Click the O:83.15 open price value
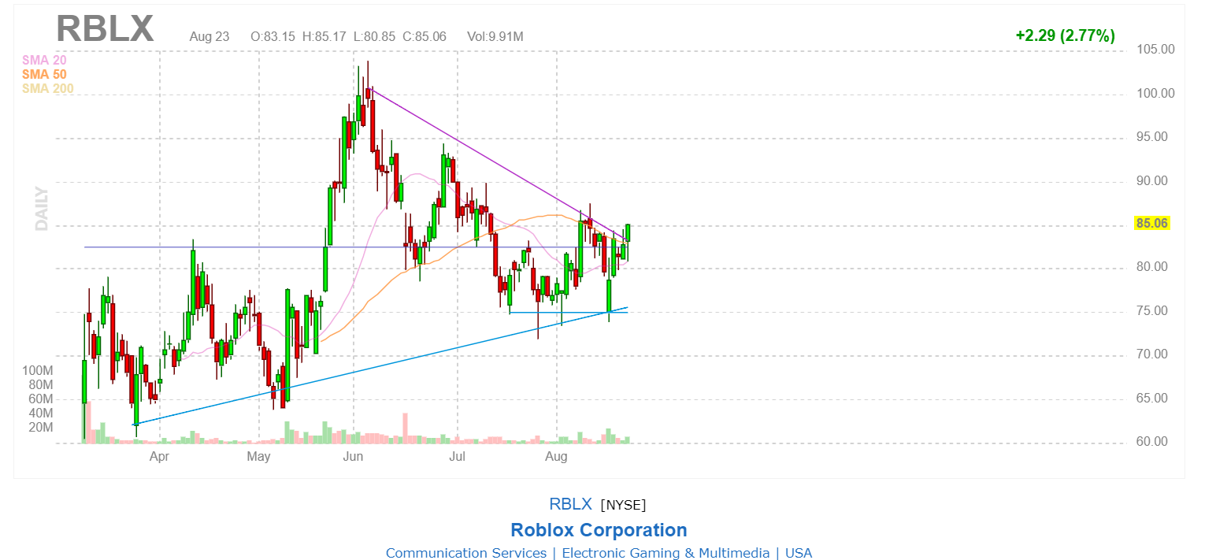 click(x=272, y=36)
